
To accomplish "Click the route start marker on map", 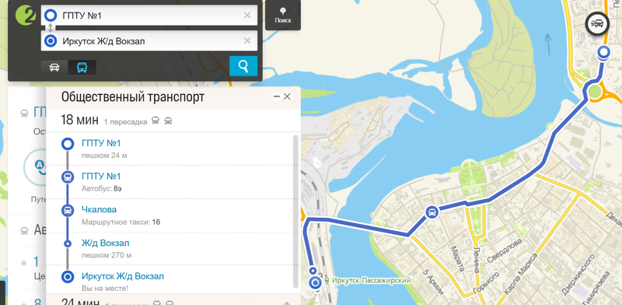I will [603, 52].
